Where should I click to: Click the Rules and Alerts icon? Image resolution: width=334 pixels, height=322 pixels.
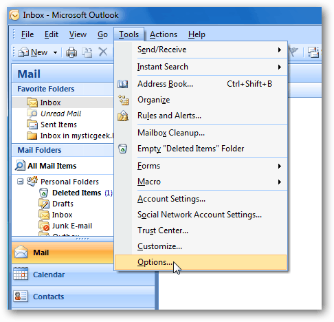click(x=123, y=116)
